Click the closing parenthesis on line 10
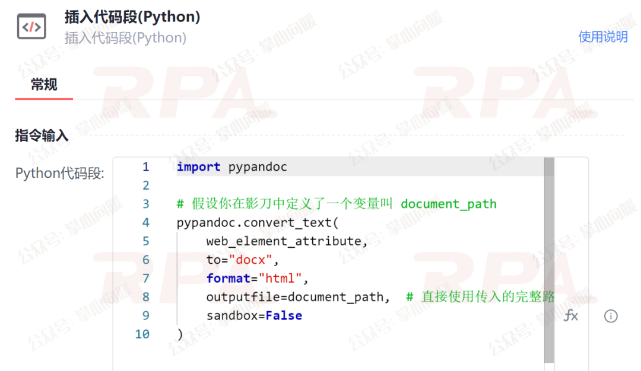641x371 pixels. pos(180,334)
